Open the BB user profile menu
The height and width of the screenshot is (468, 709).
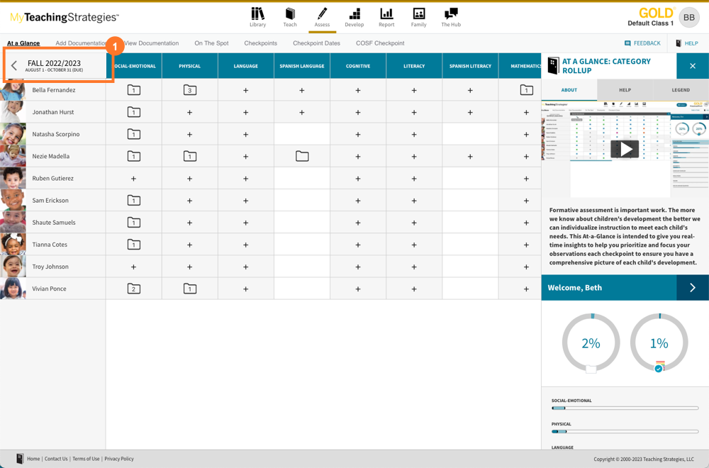click(x=688, y=18)
